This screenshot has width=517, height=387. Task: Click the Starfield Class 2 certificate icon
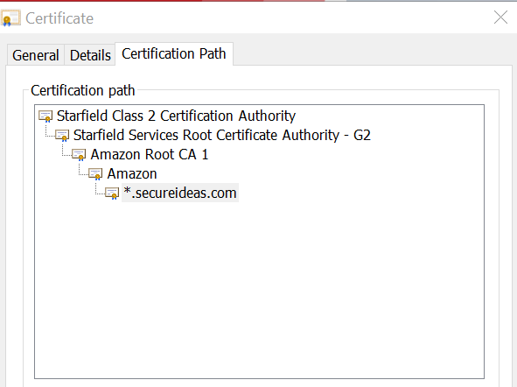pyautogui.click(x=45, y=116)
